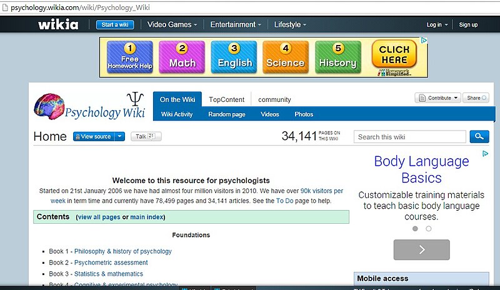Switch to the On the Wiki tab
This screenshot has width=500, height=290.
point(177,99)
